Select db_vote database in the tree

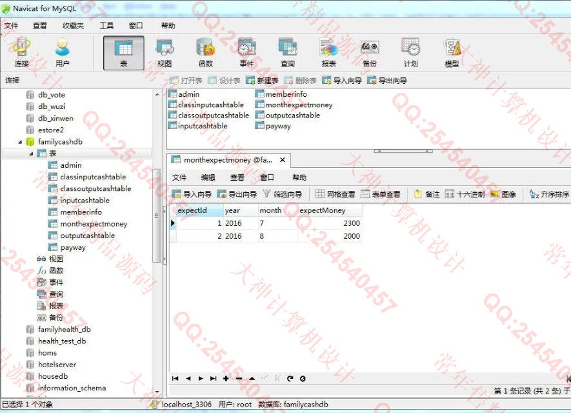52,95
